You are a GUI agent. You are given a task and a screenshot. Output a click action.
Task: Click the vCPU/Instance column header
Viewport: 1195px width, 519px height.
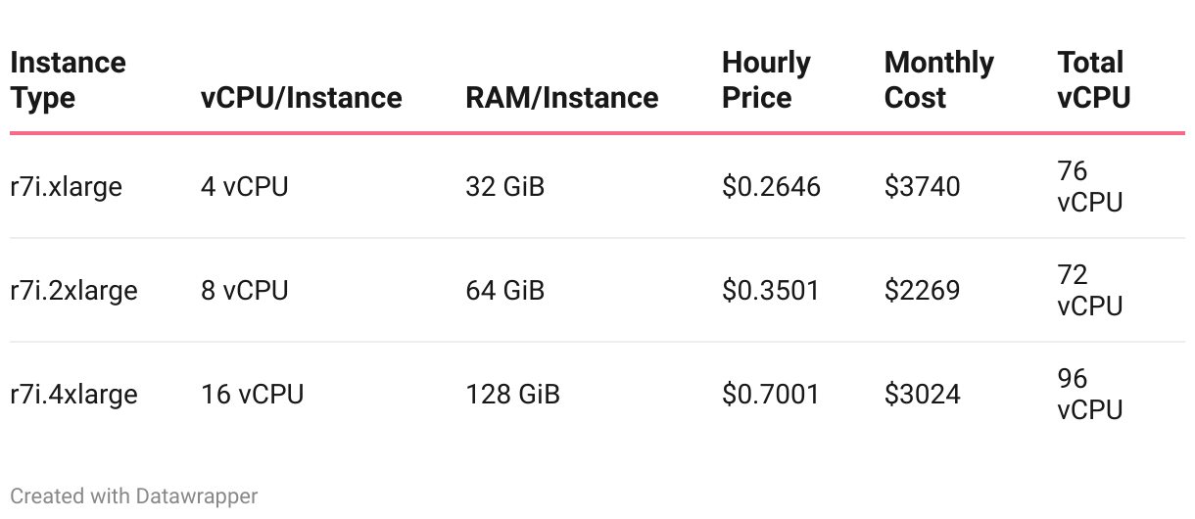point(302,98)
